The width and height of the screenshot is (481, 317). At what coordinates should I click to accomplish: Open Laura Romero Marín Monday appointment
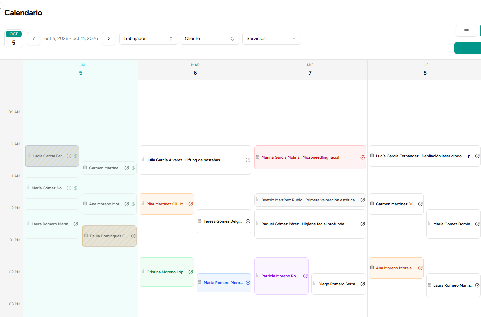(x=52, y=224)
